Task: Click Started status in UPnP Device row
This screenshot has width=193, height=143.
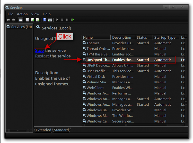Action: (x=143, y=65)
